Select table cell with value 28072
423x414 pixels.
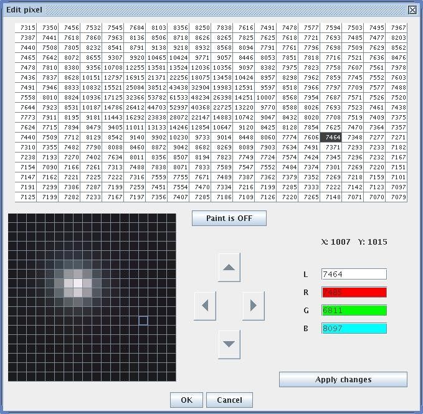pyautogui.click(x=178, y=117)
